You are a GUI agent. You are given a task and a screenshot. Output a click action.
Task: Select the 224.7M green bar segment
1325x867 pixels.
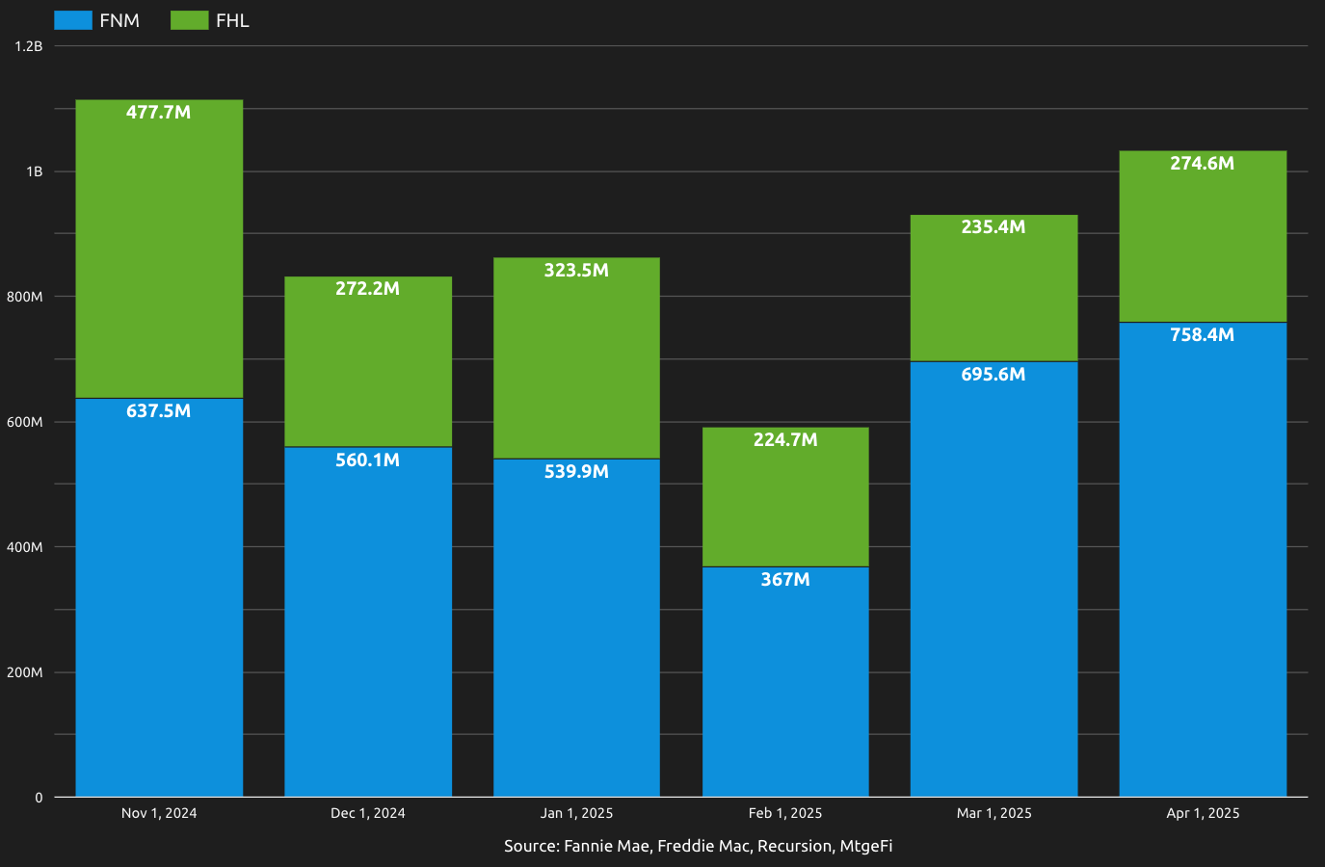785,497
